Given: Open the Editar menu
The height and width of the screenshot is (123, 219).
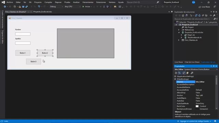Looking at the screenshot, I should point(18,2).
